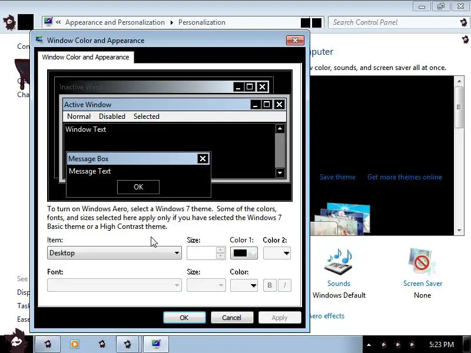Toggle the Bold font button
471x353 pixels.
pyautogui.click(x=270, y=285)
